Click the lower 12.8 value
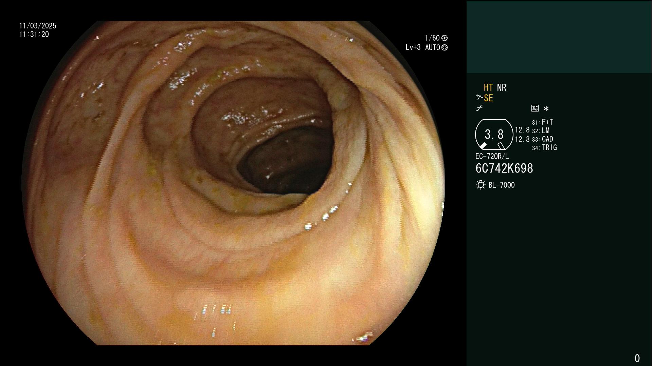652x366 pixels. click(x=522, y=139)
